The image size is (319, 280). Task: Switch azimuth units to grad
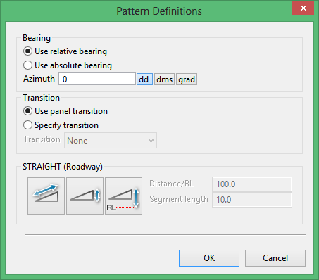coord(187,79)
